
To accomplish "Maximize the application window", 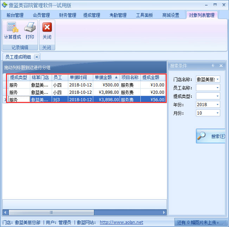I will pos(215,5).
